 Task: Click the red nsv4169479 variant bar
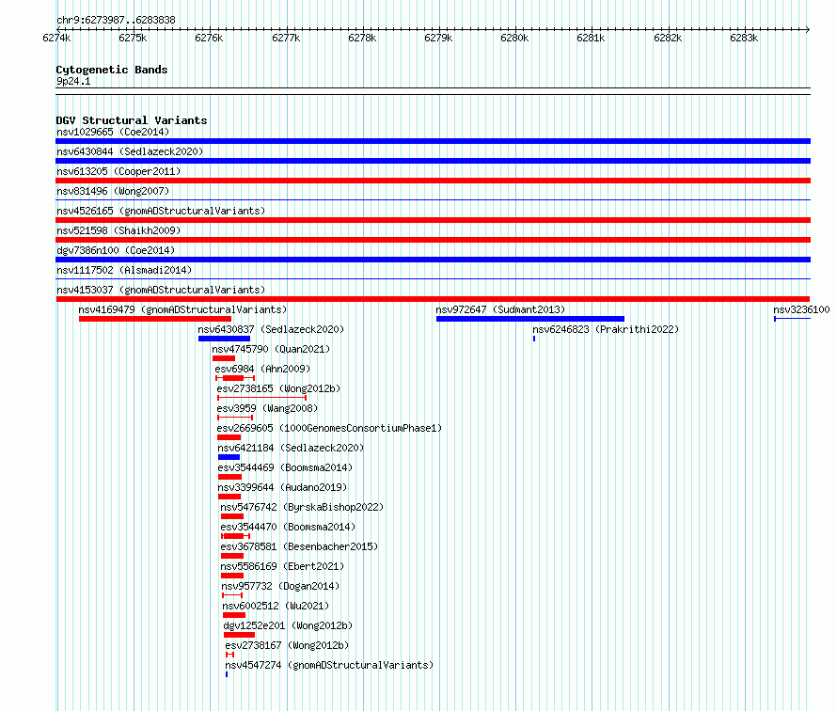point(155,319)
